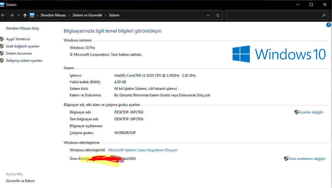Open Microsoft Yazılımı Lisans Koşullarını Okuyun link

143,150
